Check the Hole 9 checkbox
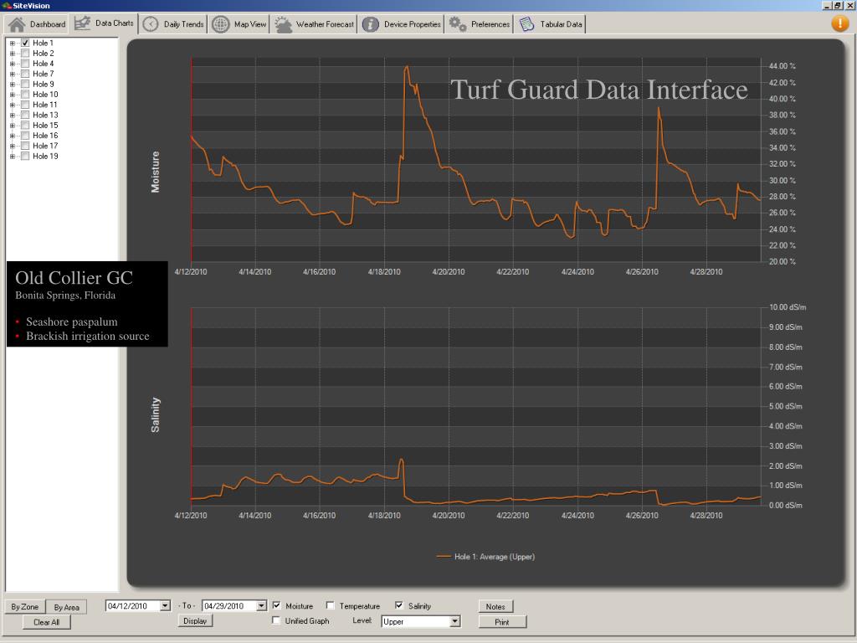The image size is (857, 643). pos(25,85)
